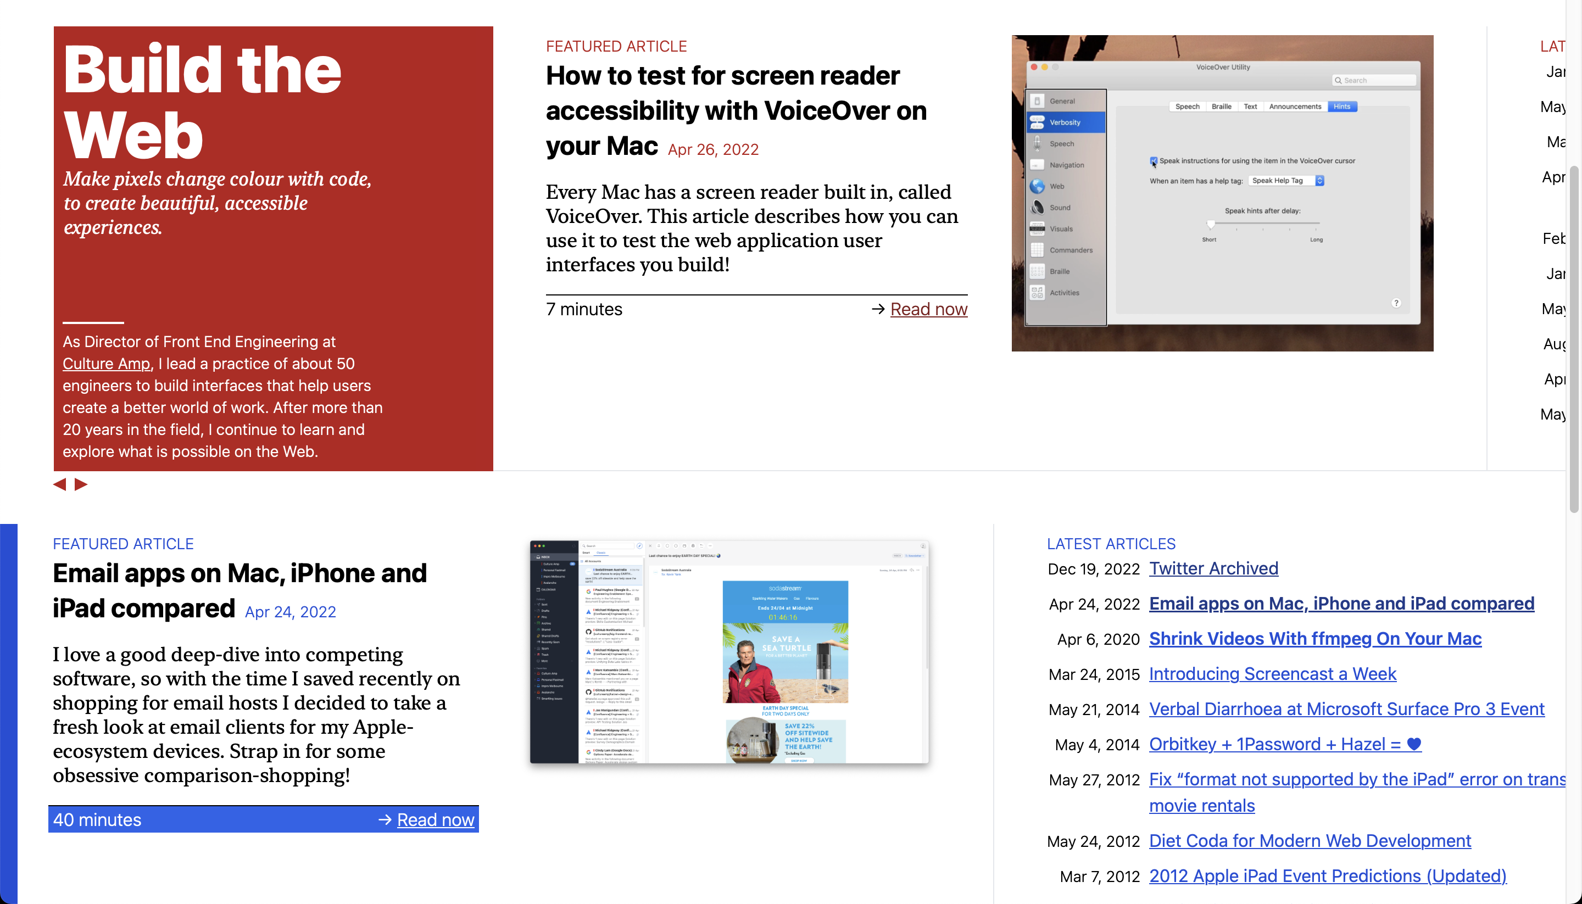Click the LATEST ARTICLES heading
Screen dimensions: 1582x904
[x=1111, y=544]
